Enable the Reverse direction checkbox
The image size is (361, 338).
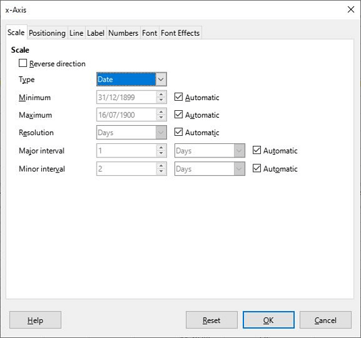click(23, 63)
